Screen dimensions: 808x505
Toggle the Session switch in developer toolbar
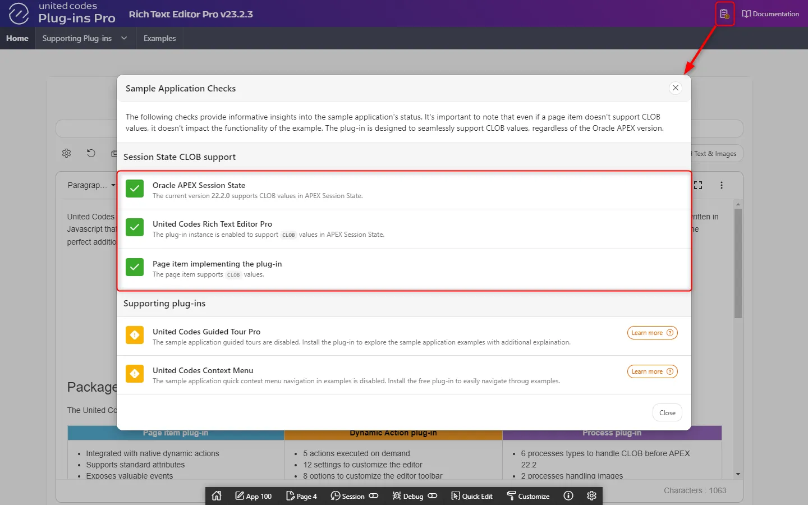click(x=374, y=496)
